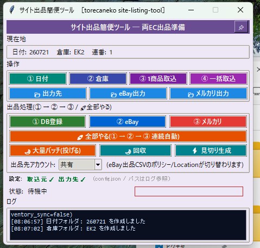
Task: Click the ventory_sync=false) log line
Action: tap(41, 214)
